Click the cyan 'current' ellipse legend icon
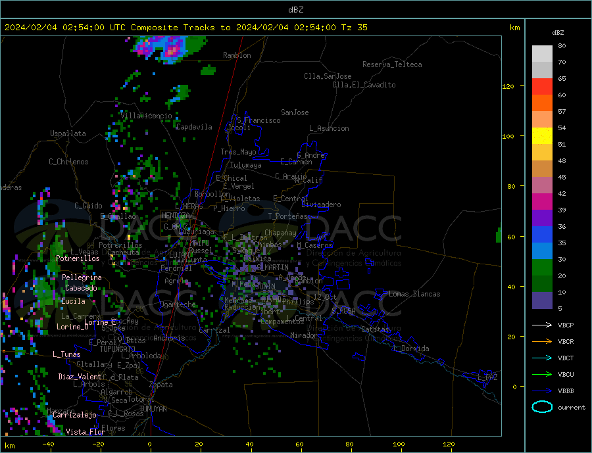 point(542,407)
